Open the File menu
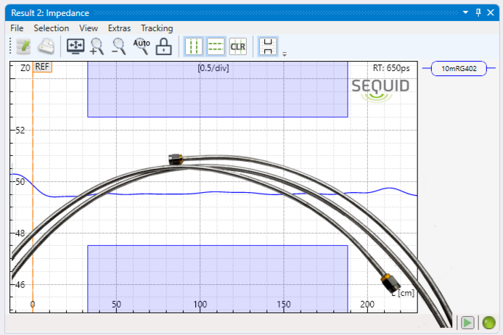 click(17, 28)
